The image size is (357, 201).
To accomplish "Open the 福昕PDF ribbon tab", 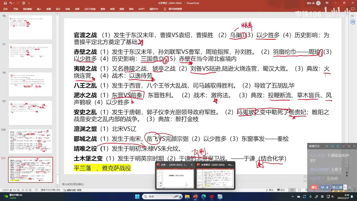I will tap(154, 9).
